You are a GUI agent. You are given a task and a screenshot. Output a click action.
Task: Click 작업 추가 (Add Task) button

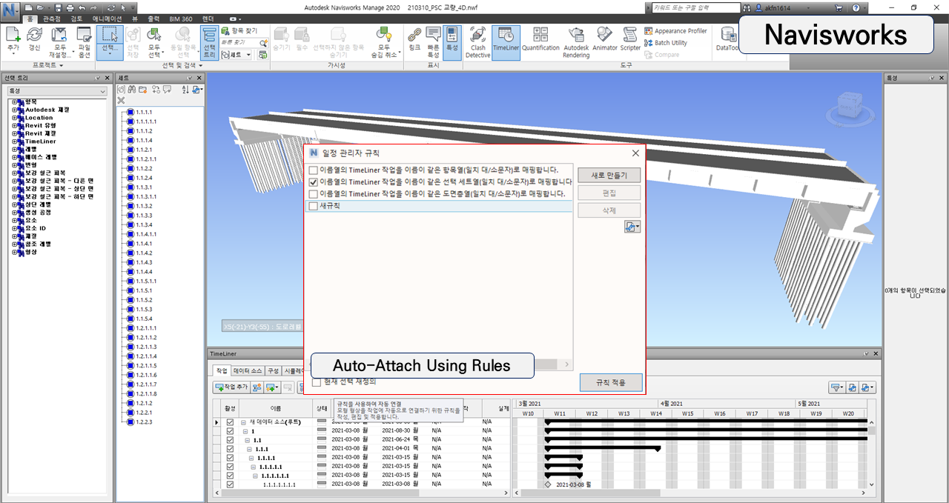[231, 387]
